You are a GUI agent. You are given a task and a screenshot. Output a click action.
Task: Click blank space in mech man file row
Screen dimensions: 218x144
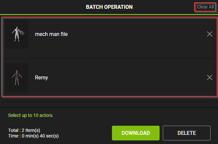131,34
